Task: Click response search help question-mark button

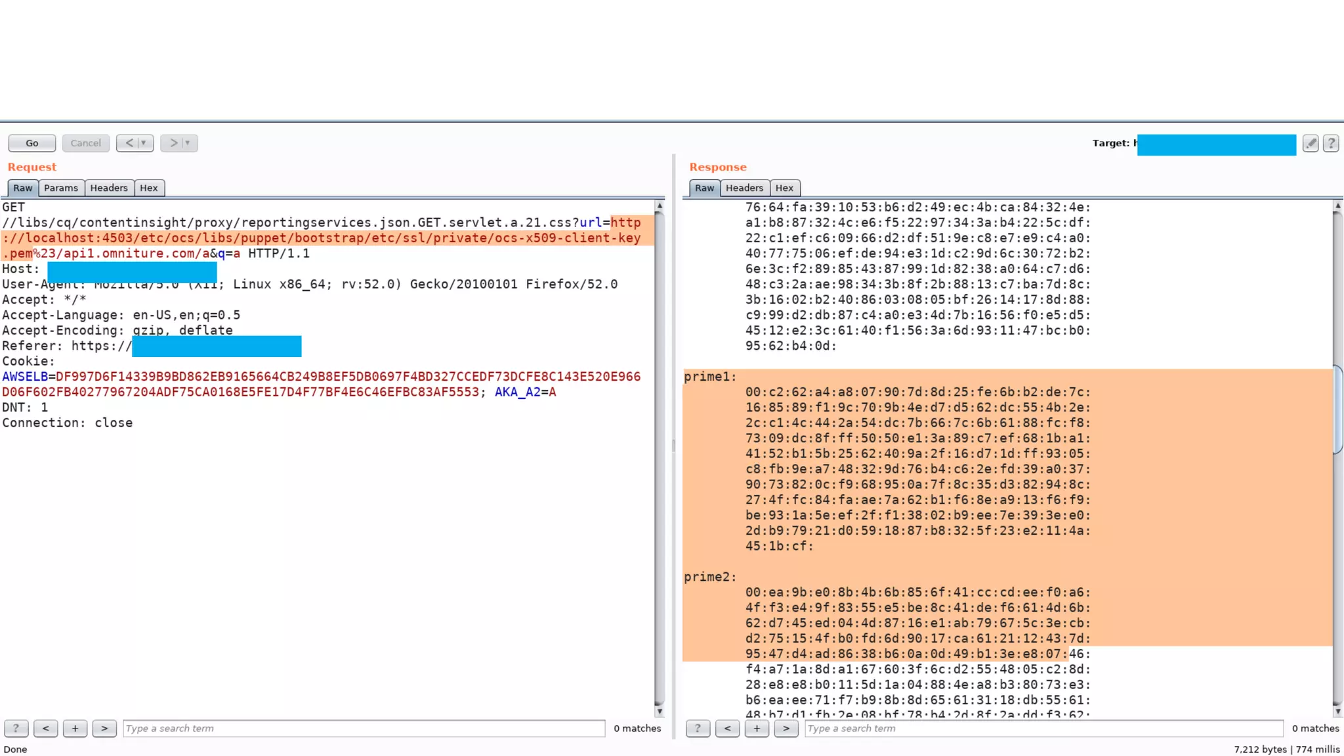Action: point(698,728)
